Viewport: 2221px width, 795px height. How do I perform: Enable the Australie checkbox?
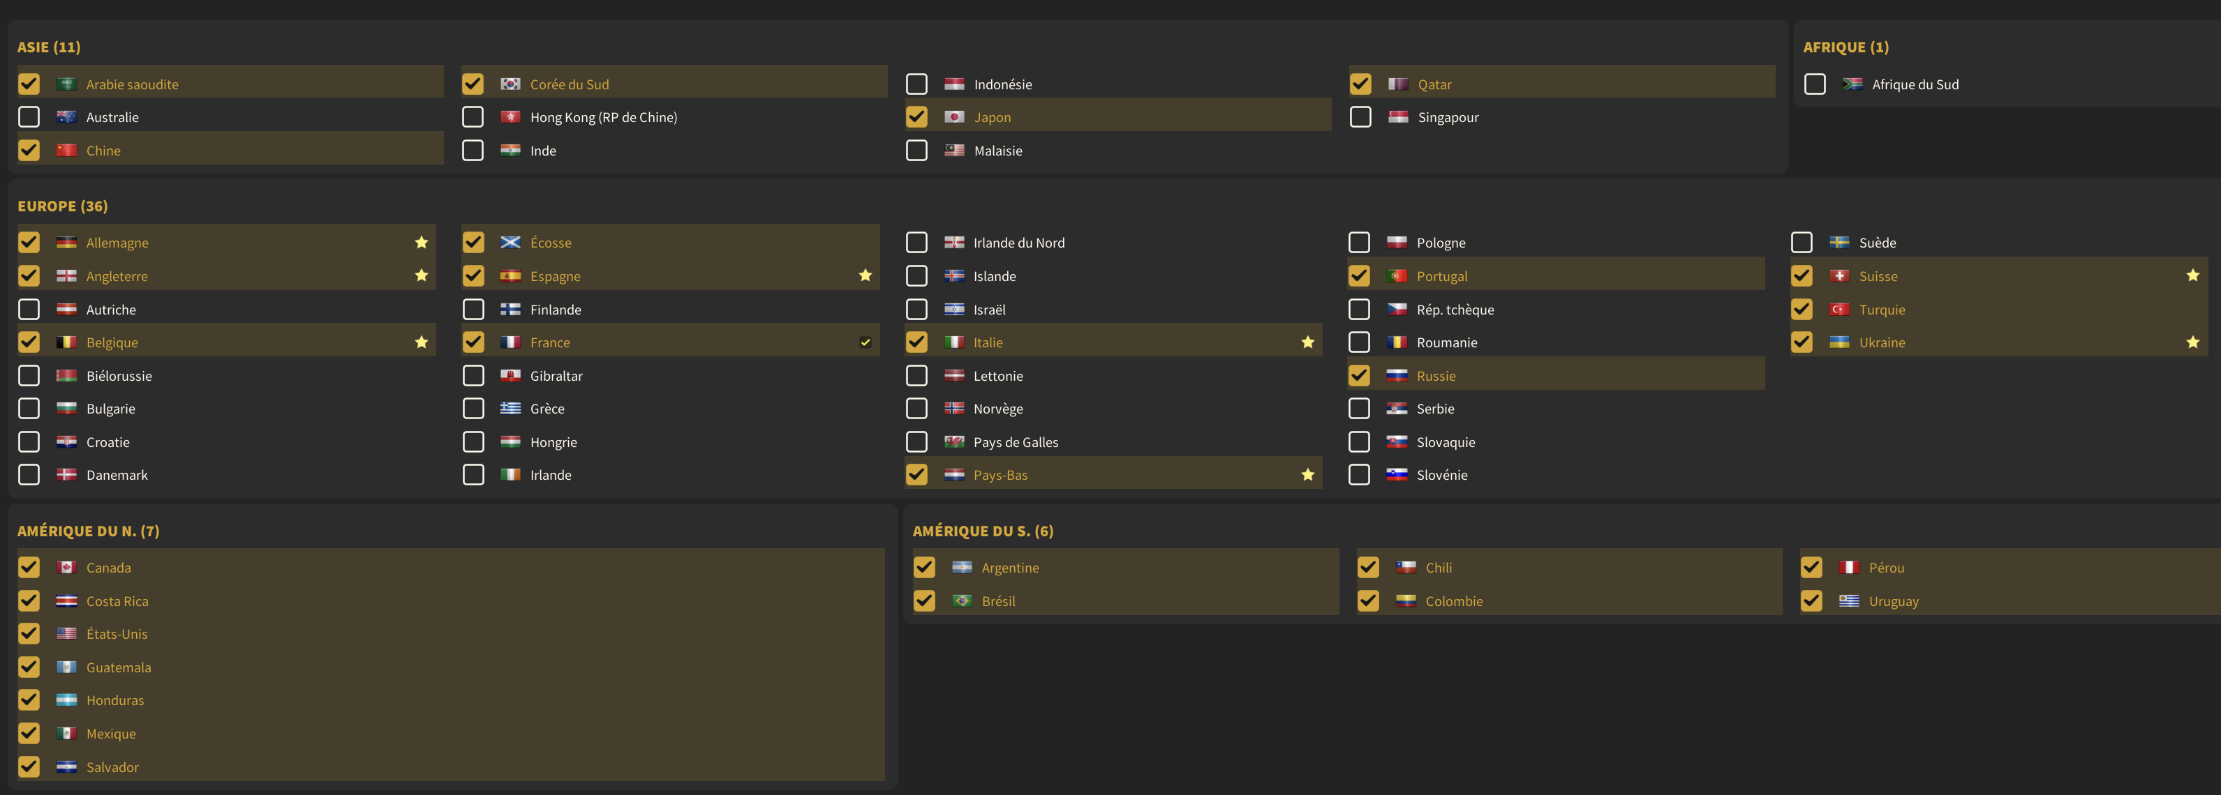(29, 117)
